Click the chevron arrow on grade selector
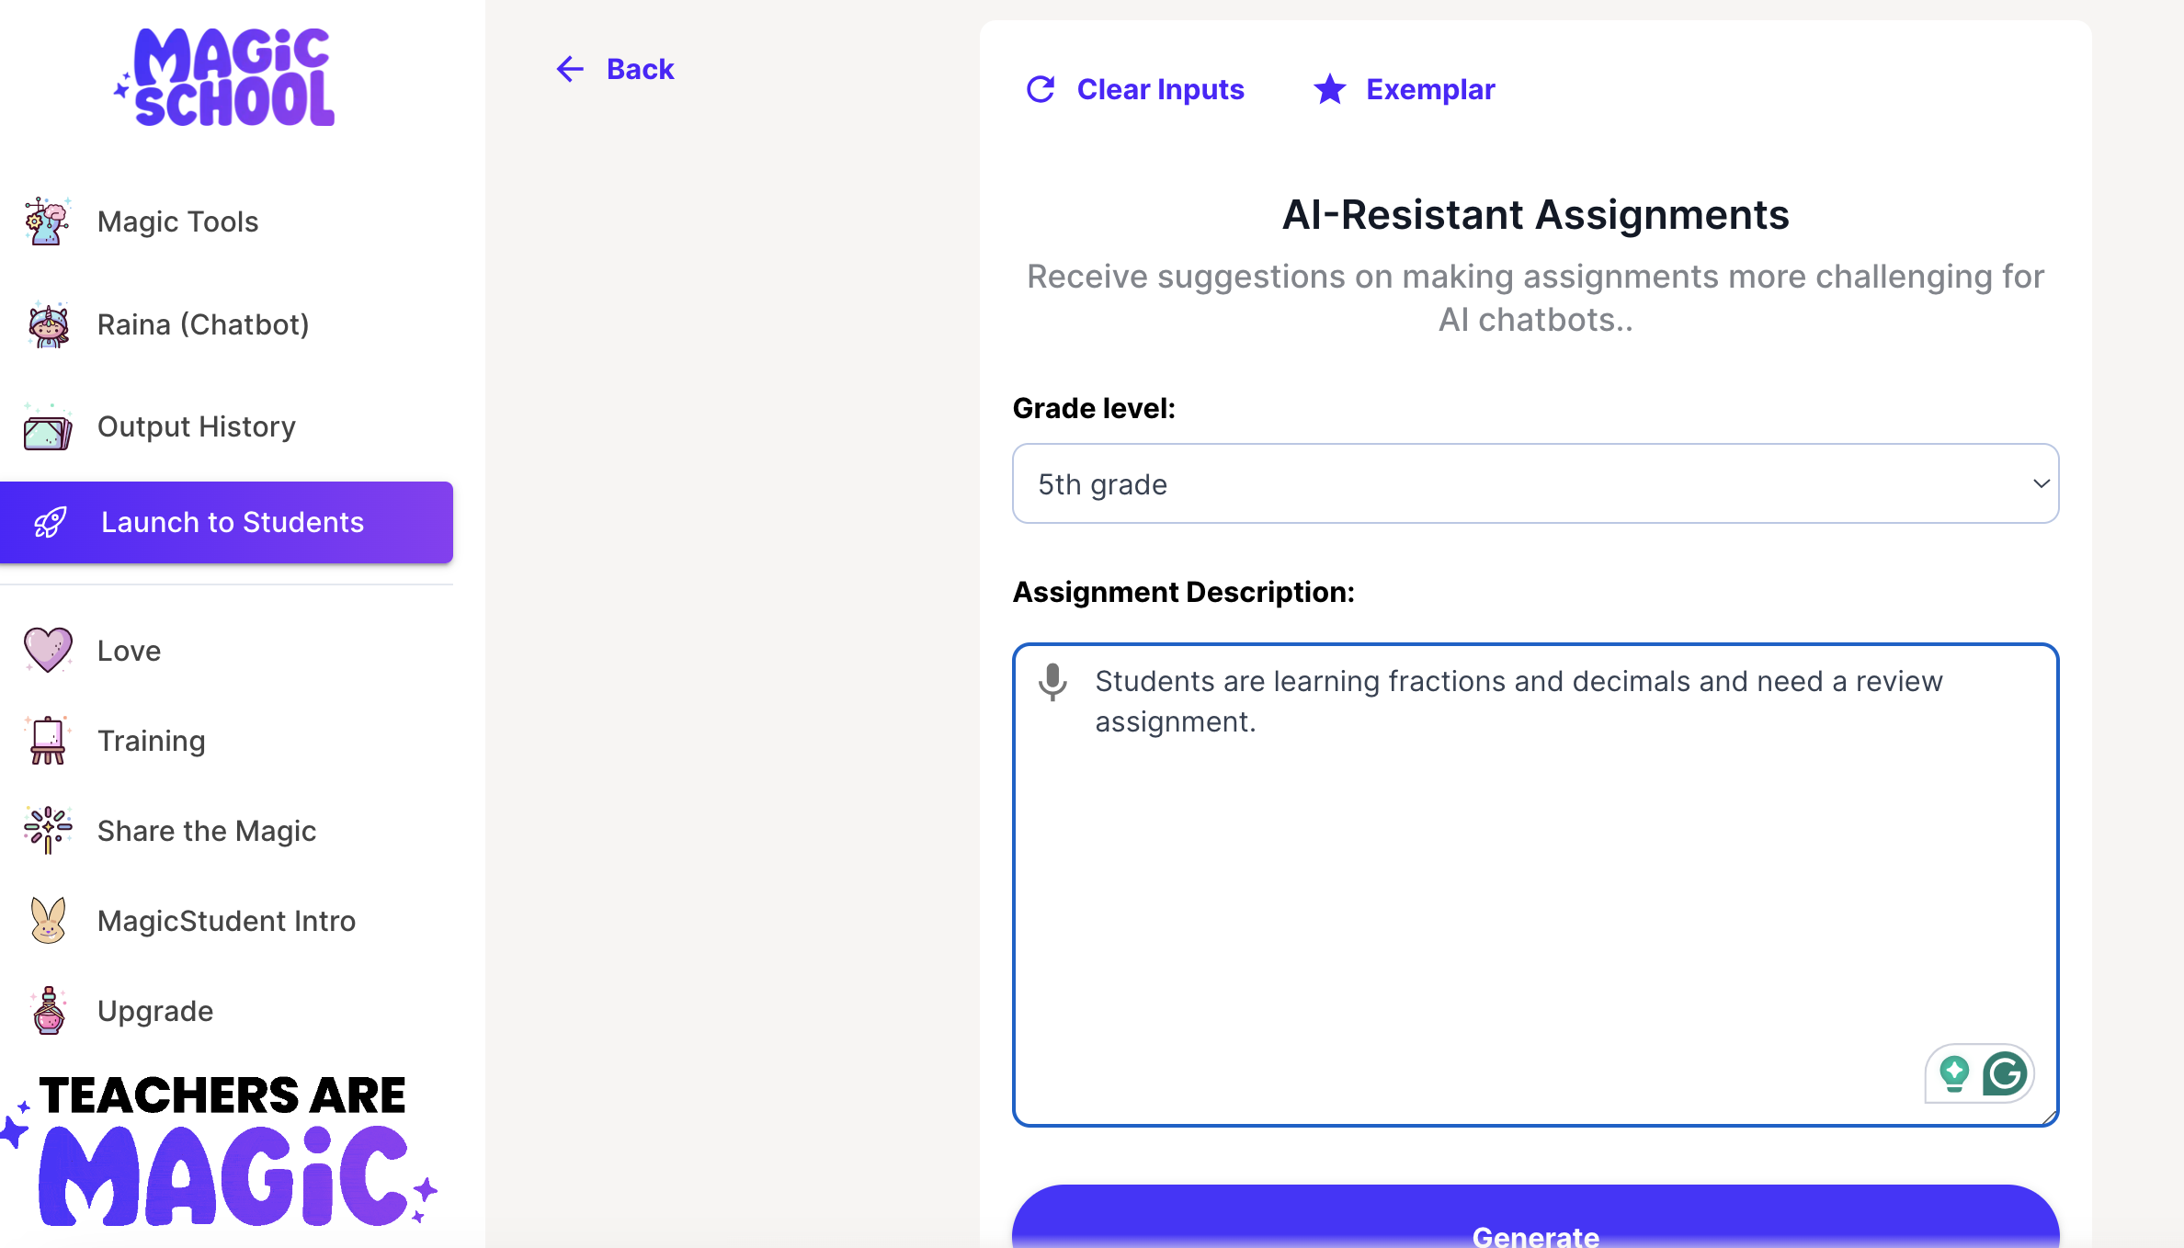 2042,483
